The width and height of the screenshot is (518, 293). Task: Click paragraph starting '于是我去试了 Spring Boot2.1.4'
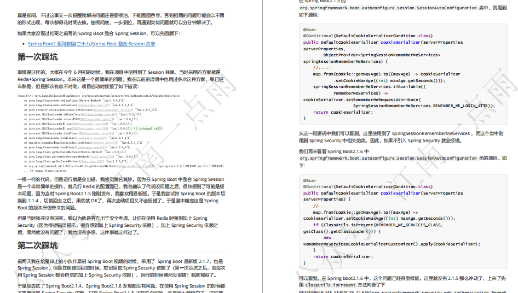pos(121,288)
